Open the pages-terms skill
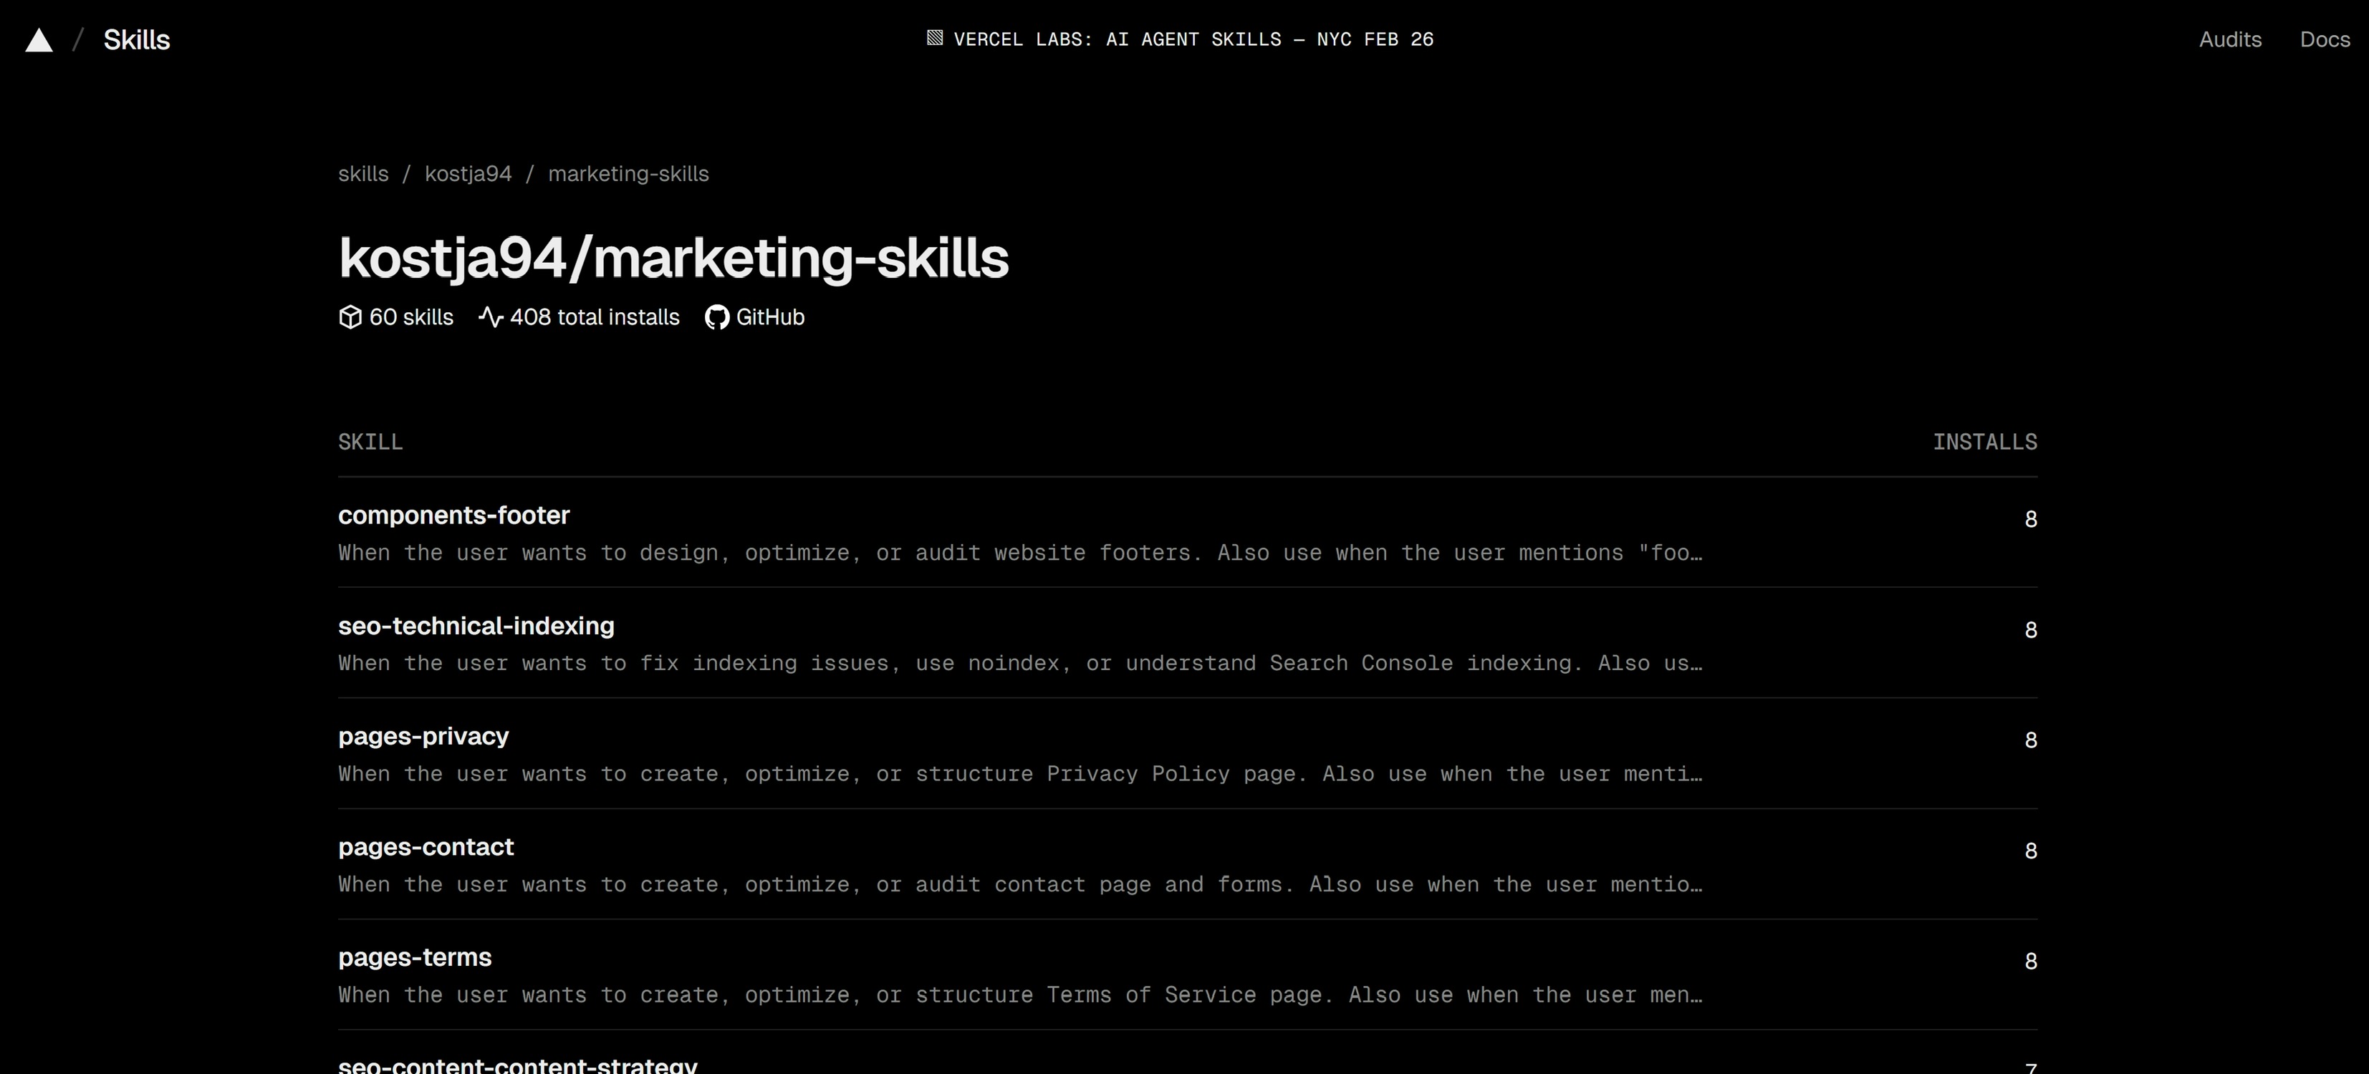Image resolution: width=2369 pixels, height=1074 pixels. click(x=415, y=957)
